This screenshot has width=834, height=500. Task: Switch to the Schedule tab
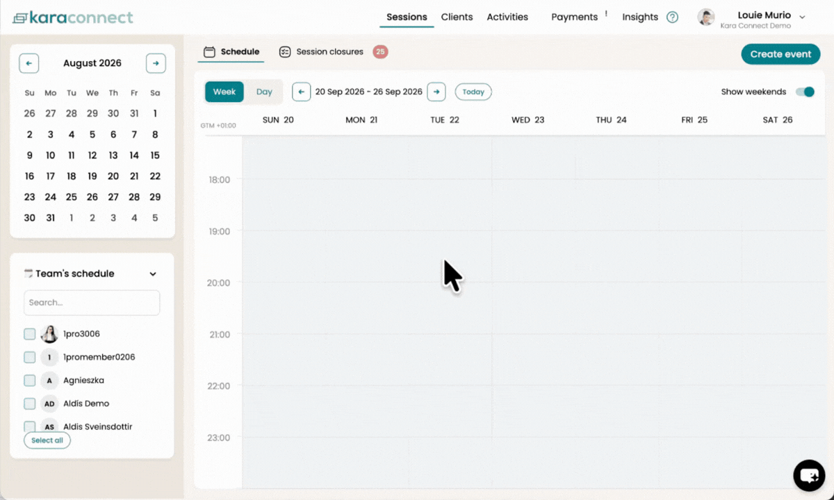click(231, 52)
